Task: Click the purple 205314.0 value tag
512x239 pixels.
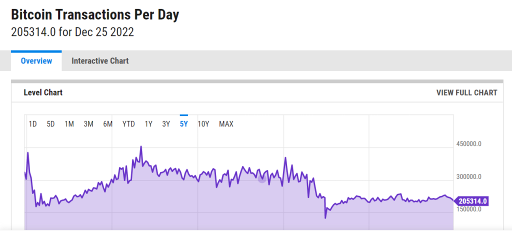Action: [x=472, y=201]
